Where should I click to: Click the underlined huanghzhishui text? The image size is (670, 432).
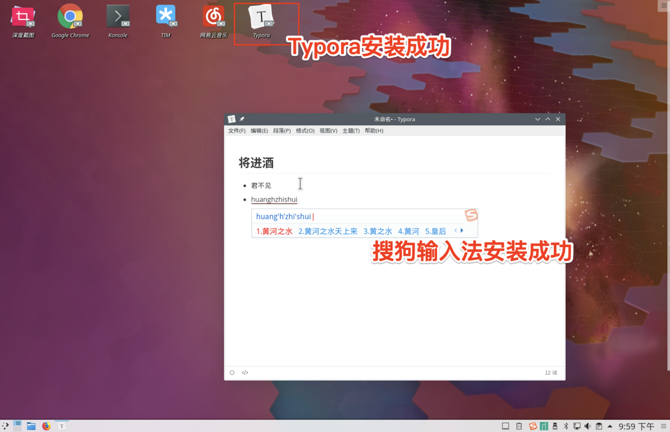click(274, 199)
